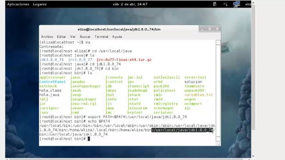The height and width of the screenshot is (160, 285).
Task: Click the javadoc entry
Action: tap(78, 82)
